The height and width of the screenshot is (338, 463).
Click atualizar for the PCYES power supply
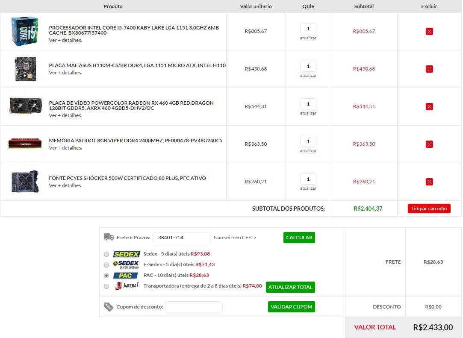(308, 188)
